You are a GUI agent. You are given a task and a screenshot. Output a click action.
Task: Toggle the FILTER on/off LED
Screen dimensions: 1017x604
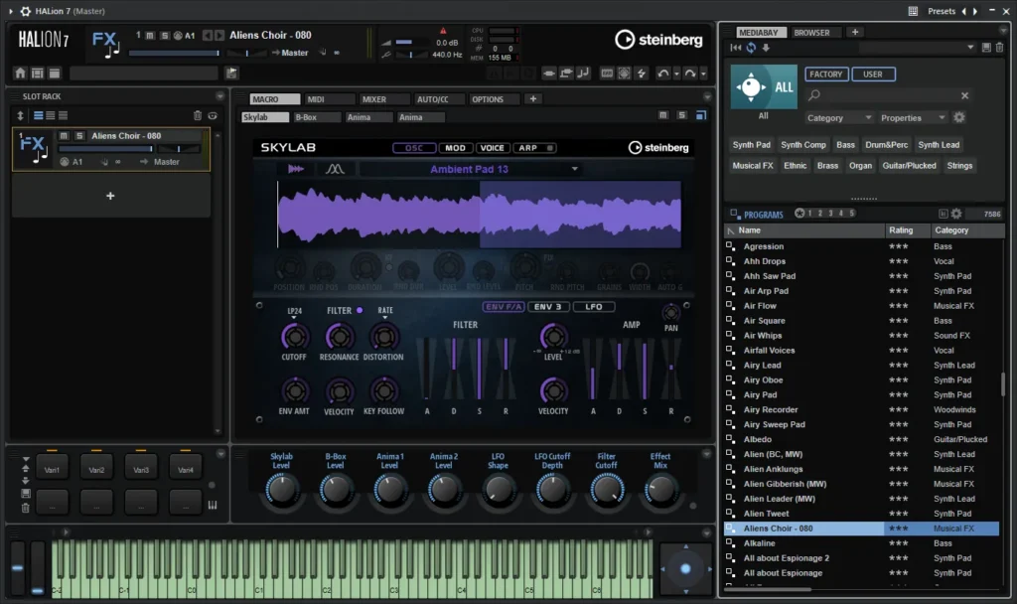[x=360, y=310]
